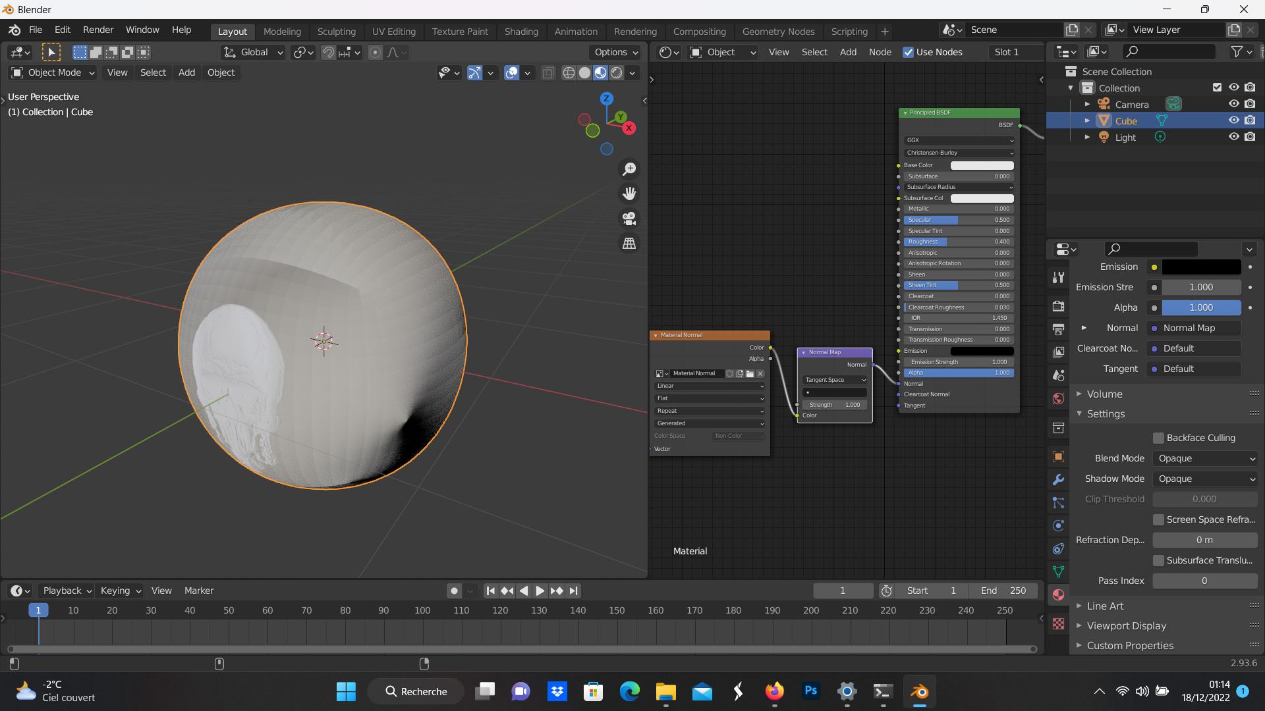This screenshot has height=711, width=1265.
Task: Toggle auto keying record button
Action: pos(453,591)
